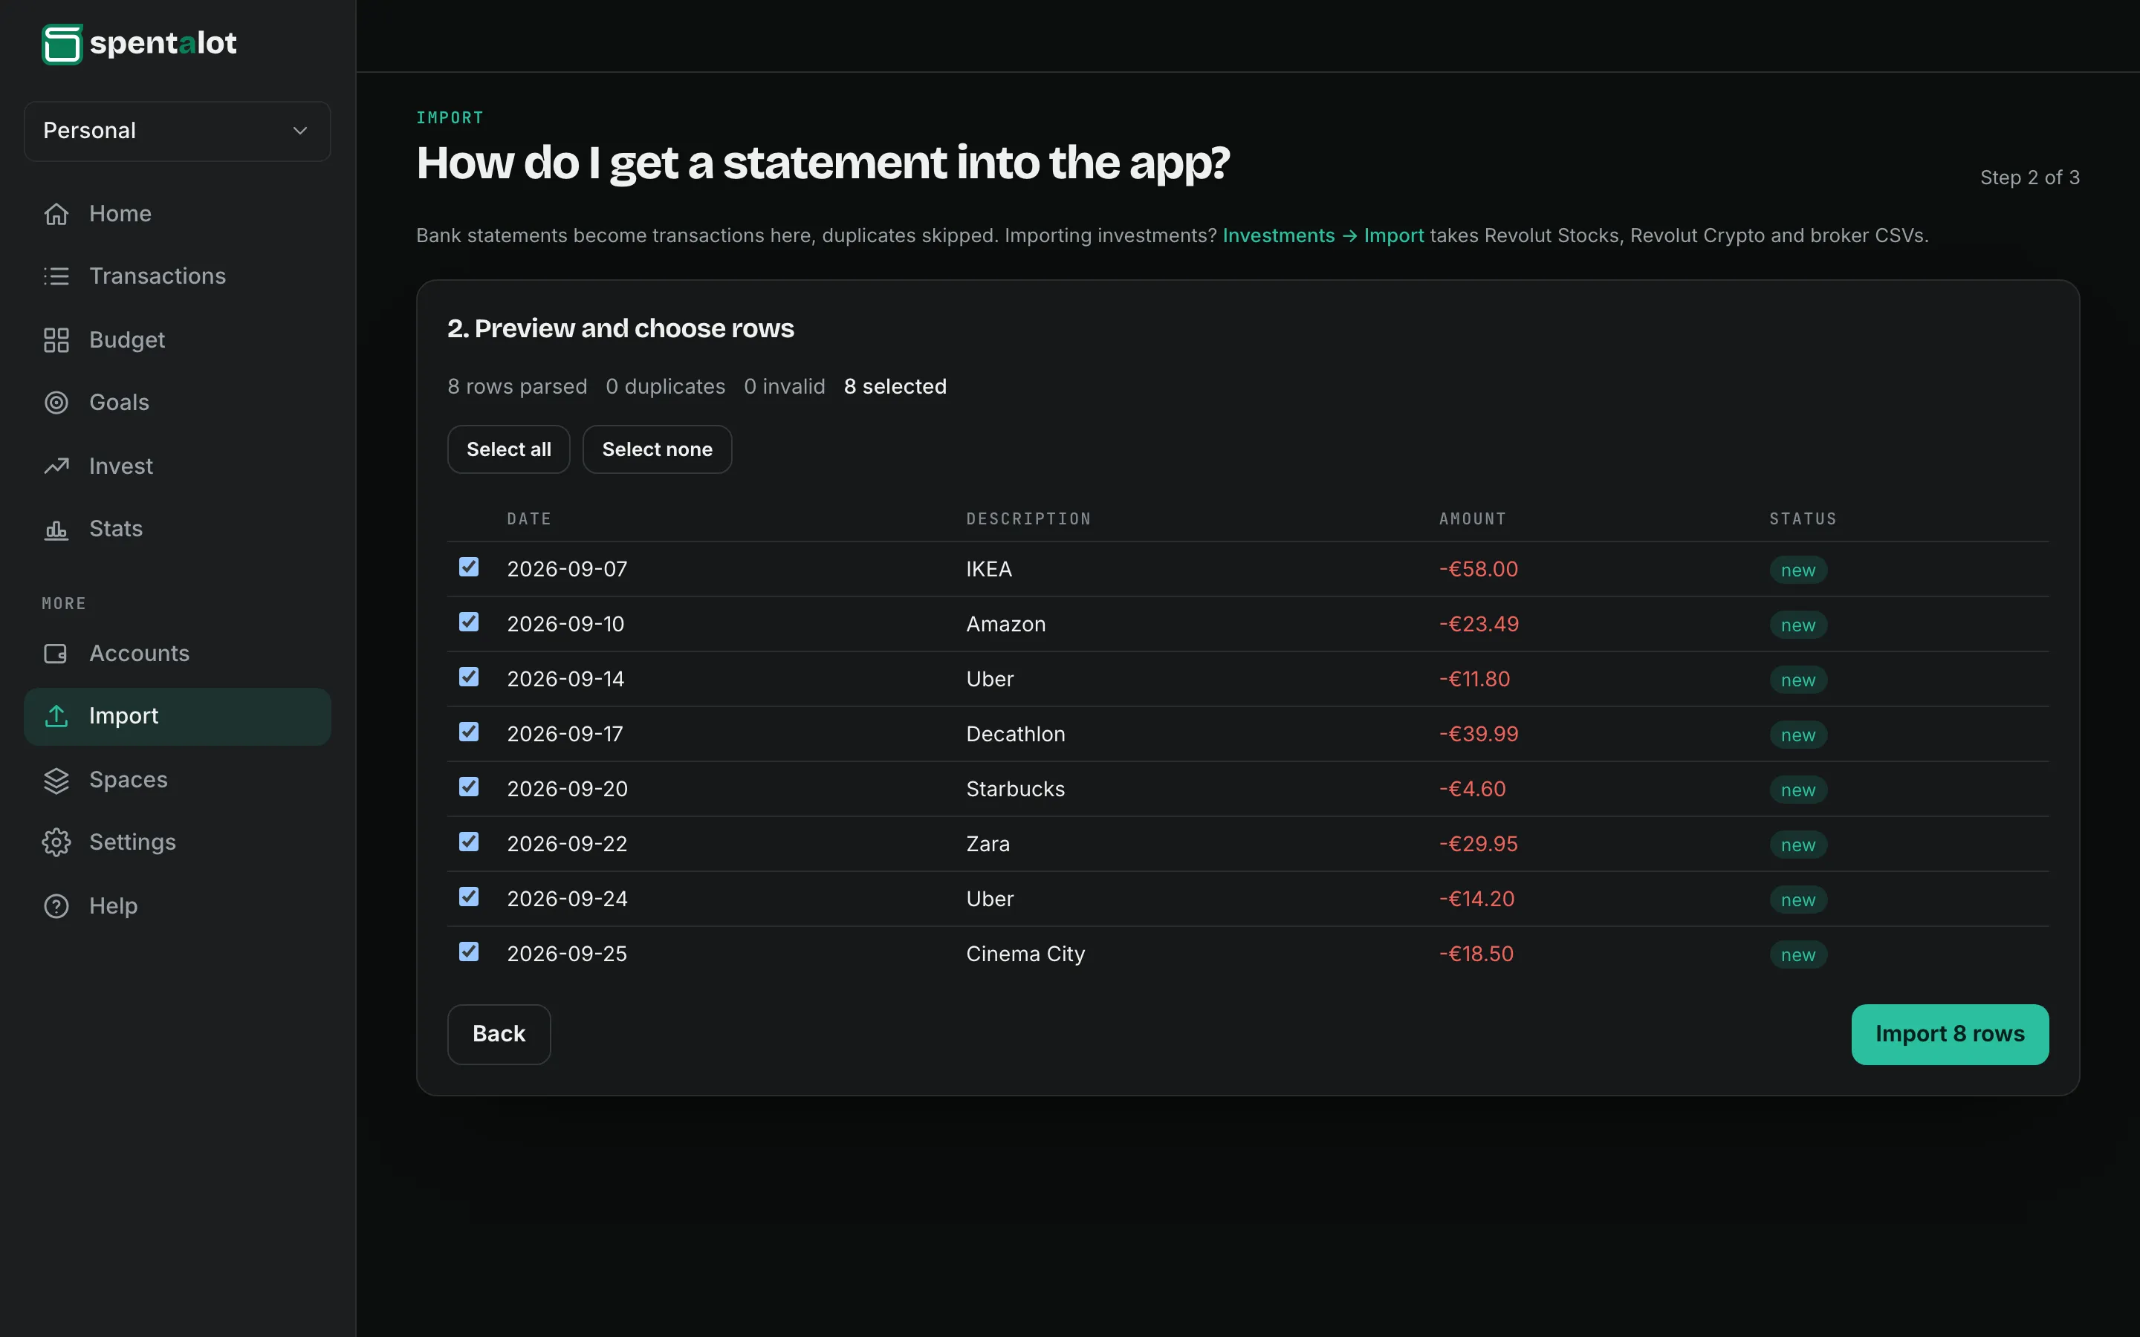Click the Select all button
The image size is (2140, 1337).
pos(508,449)
